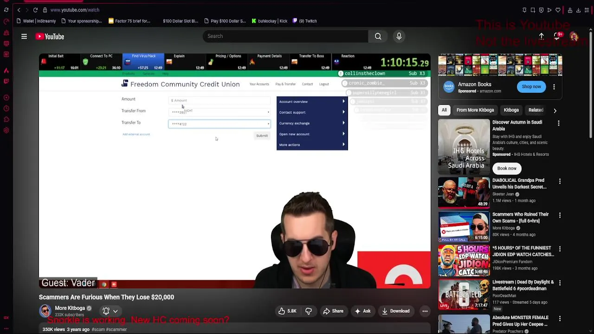The height and width of the screenshot is (334, 594).
Task: Open the Transfer To account dropdown
Action: [219, 124]
